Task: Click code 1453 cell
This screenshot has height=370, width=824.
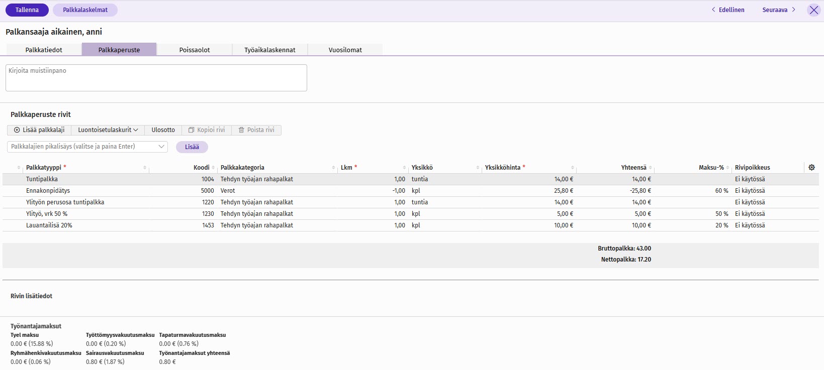Action: [x=208, y=225]
